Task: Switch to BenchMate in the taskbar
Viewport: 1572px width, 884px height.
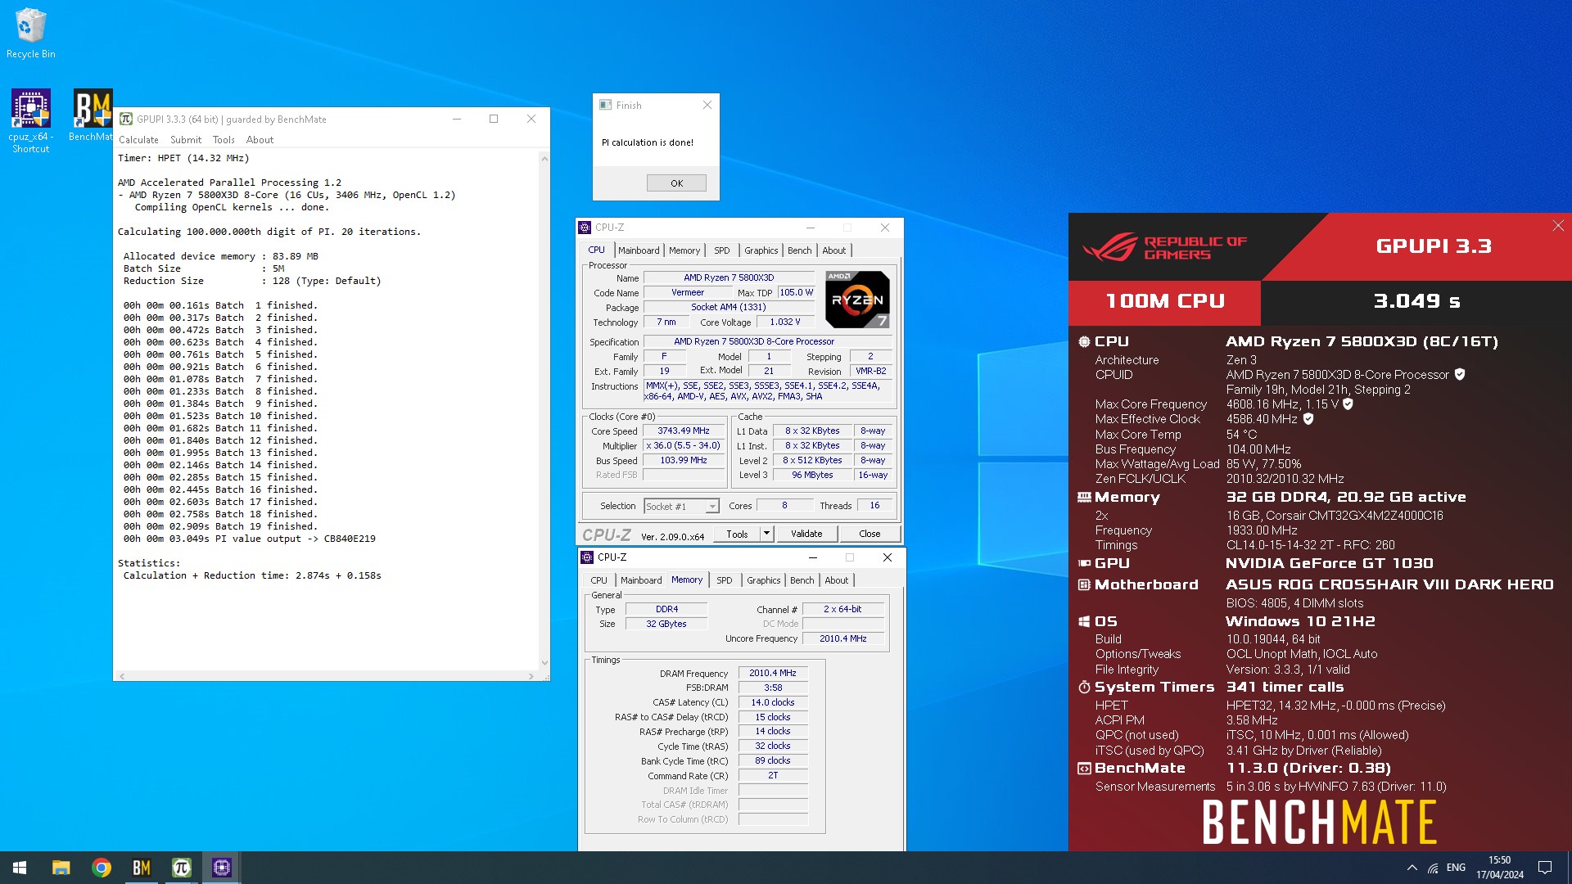Action: click(142, 868)
